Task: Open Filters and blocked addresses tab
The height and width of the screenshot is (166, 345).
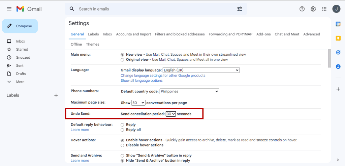Action: (180, 34)
